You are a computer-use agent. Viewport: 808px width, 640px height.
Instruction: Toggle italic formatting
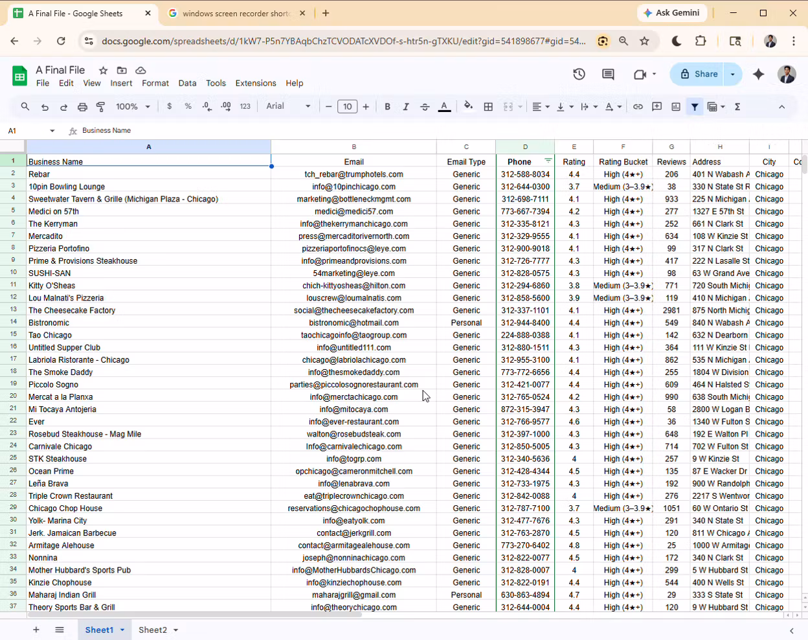[x=406, y=107]
